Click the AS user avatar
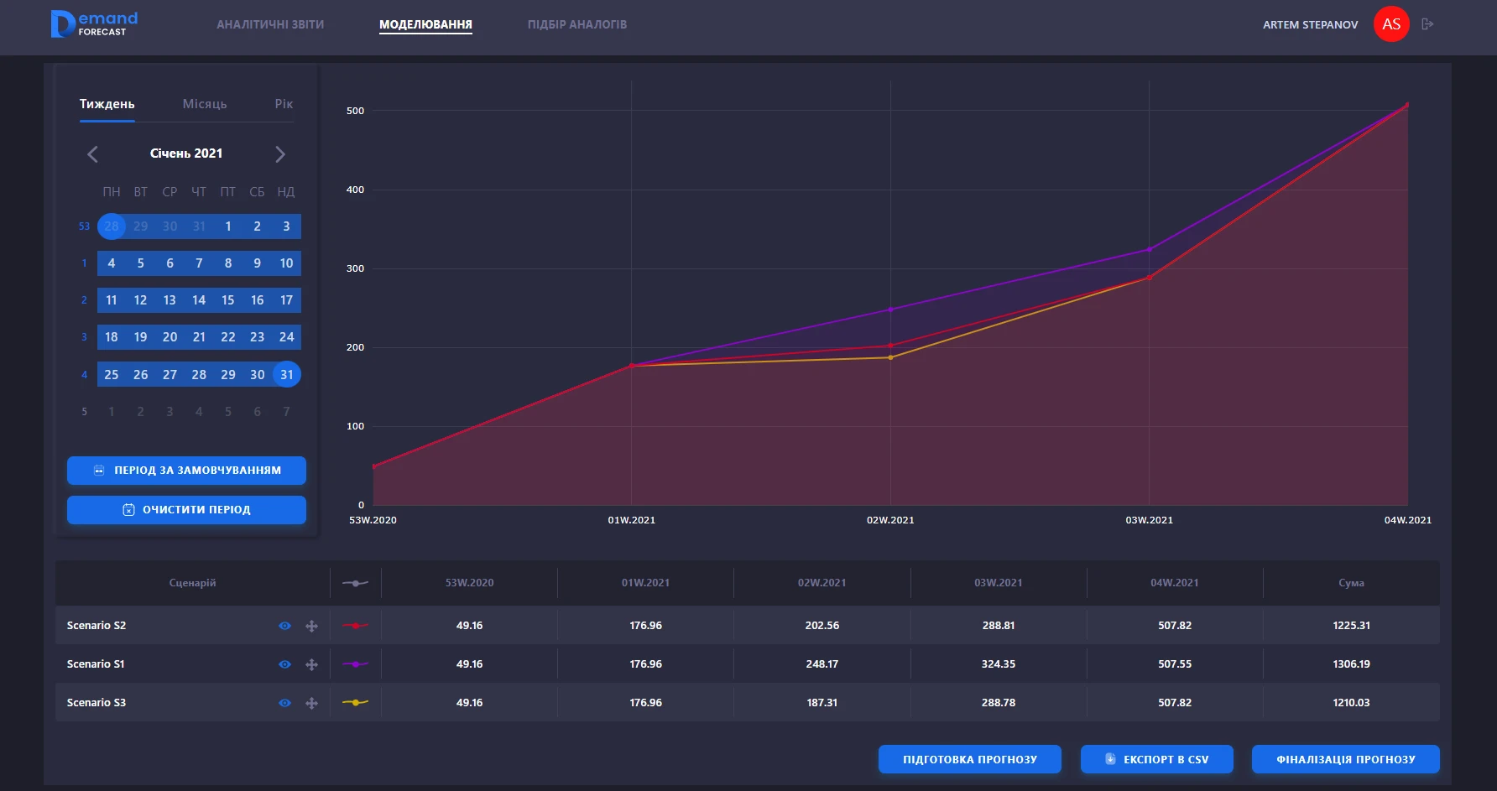The height and width of the screenshot is (791, 1497). click(1390, 24)
